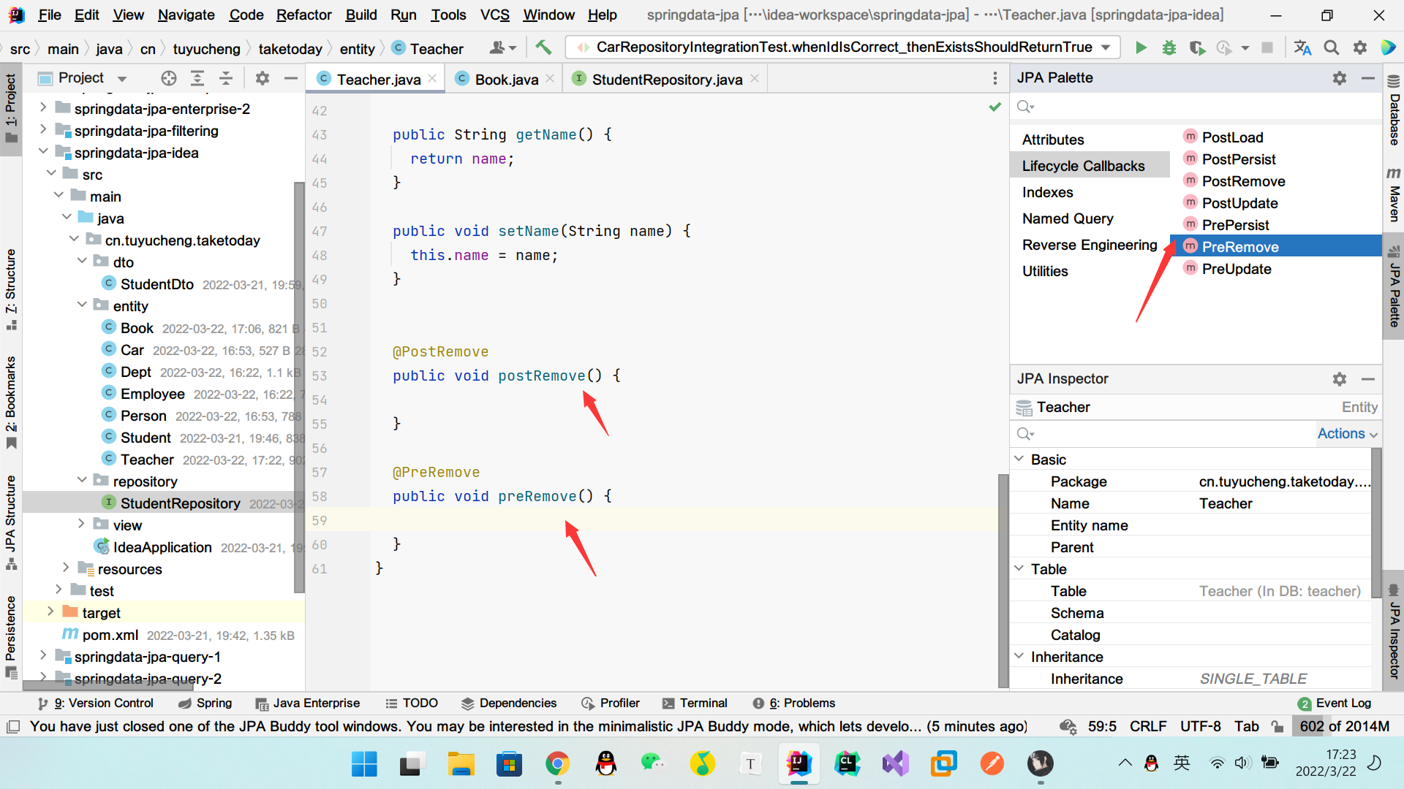
Task: Open the run configuration dropdown
Action: (x=1106, y=47)
